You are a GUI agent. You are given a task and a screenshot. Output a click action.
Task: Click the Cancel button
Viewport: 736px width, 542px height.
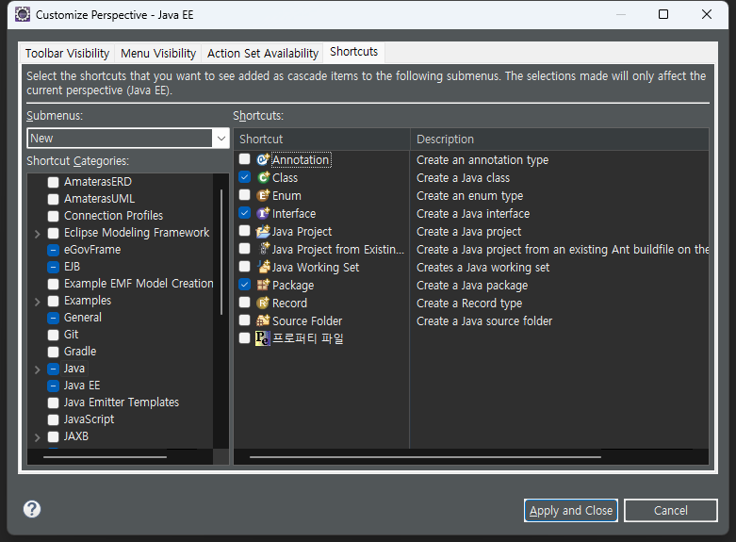click(x=671, y=510)
